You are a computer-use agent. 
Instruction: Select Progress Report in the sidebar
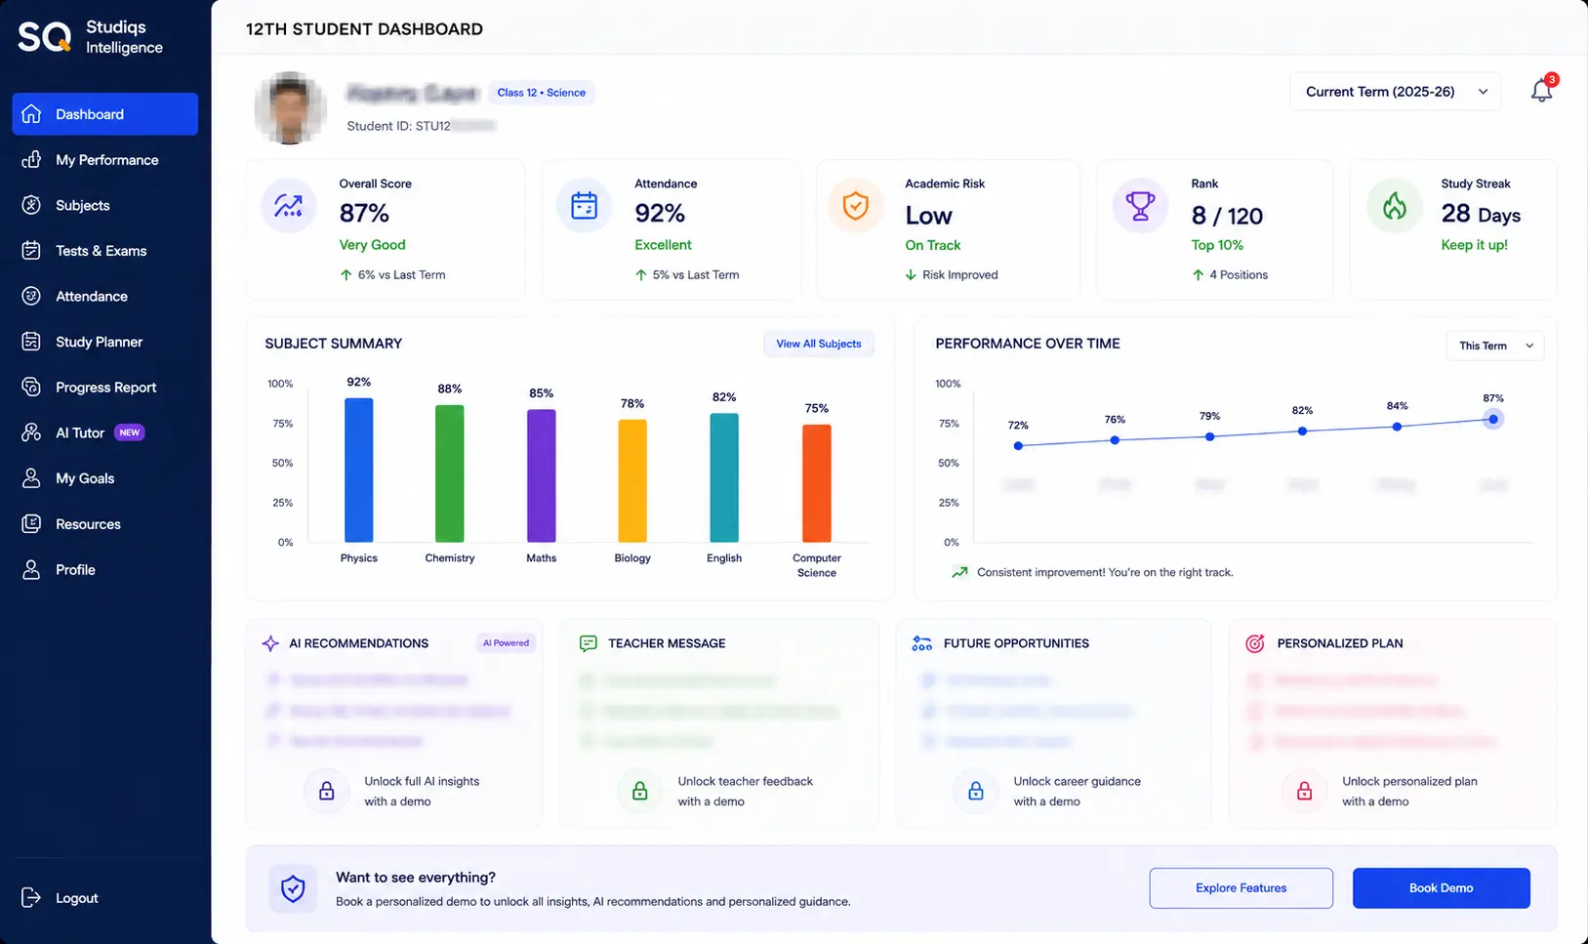click(105, 388)
